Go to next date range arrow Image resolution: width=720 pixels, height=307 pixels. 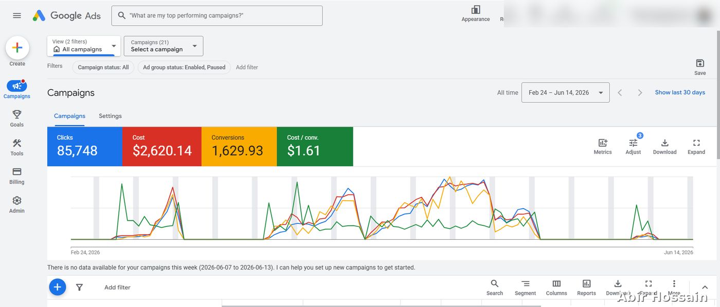(x=640, y=92)
